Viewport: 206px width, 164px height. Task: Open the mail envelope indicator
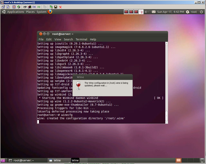pos(154,12)
